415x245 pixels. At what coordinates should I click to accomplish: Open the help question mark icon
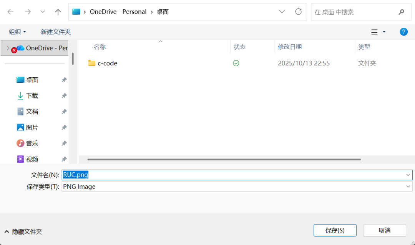(403, 32)
